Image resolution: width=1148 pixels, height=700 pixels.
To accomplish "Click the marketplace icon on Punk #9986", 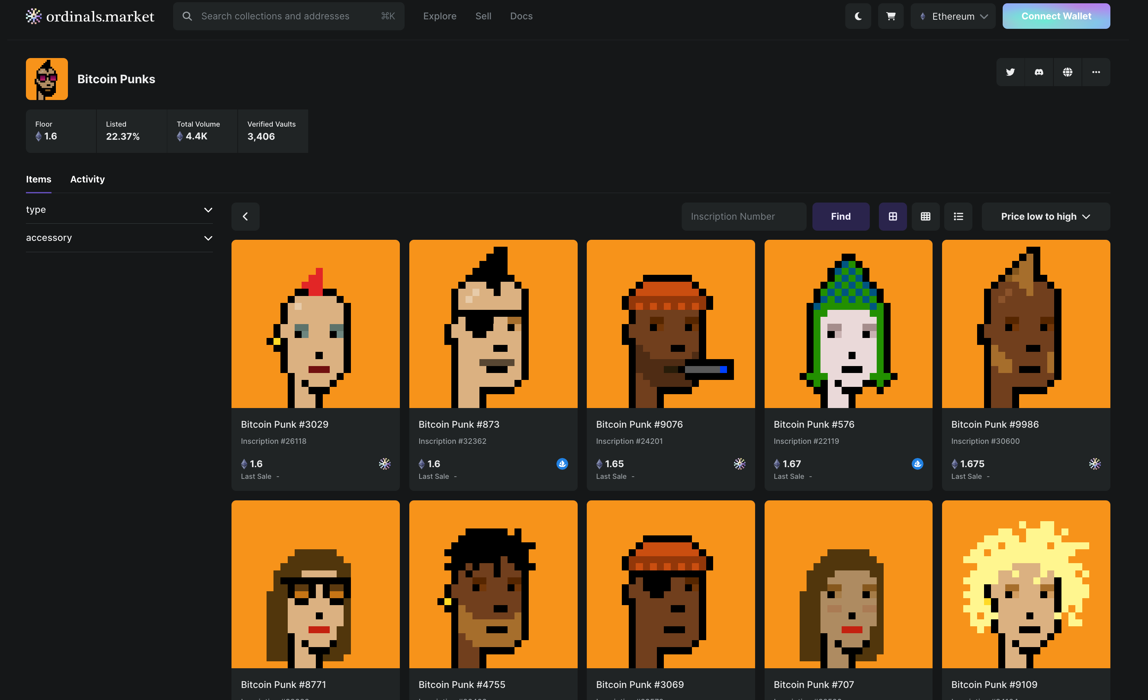I will pos(1095,464).
